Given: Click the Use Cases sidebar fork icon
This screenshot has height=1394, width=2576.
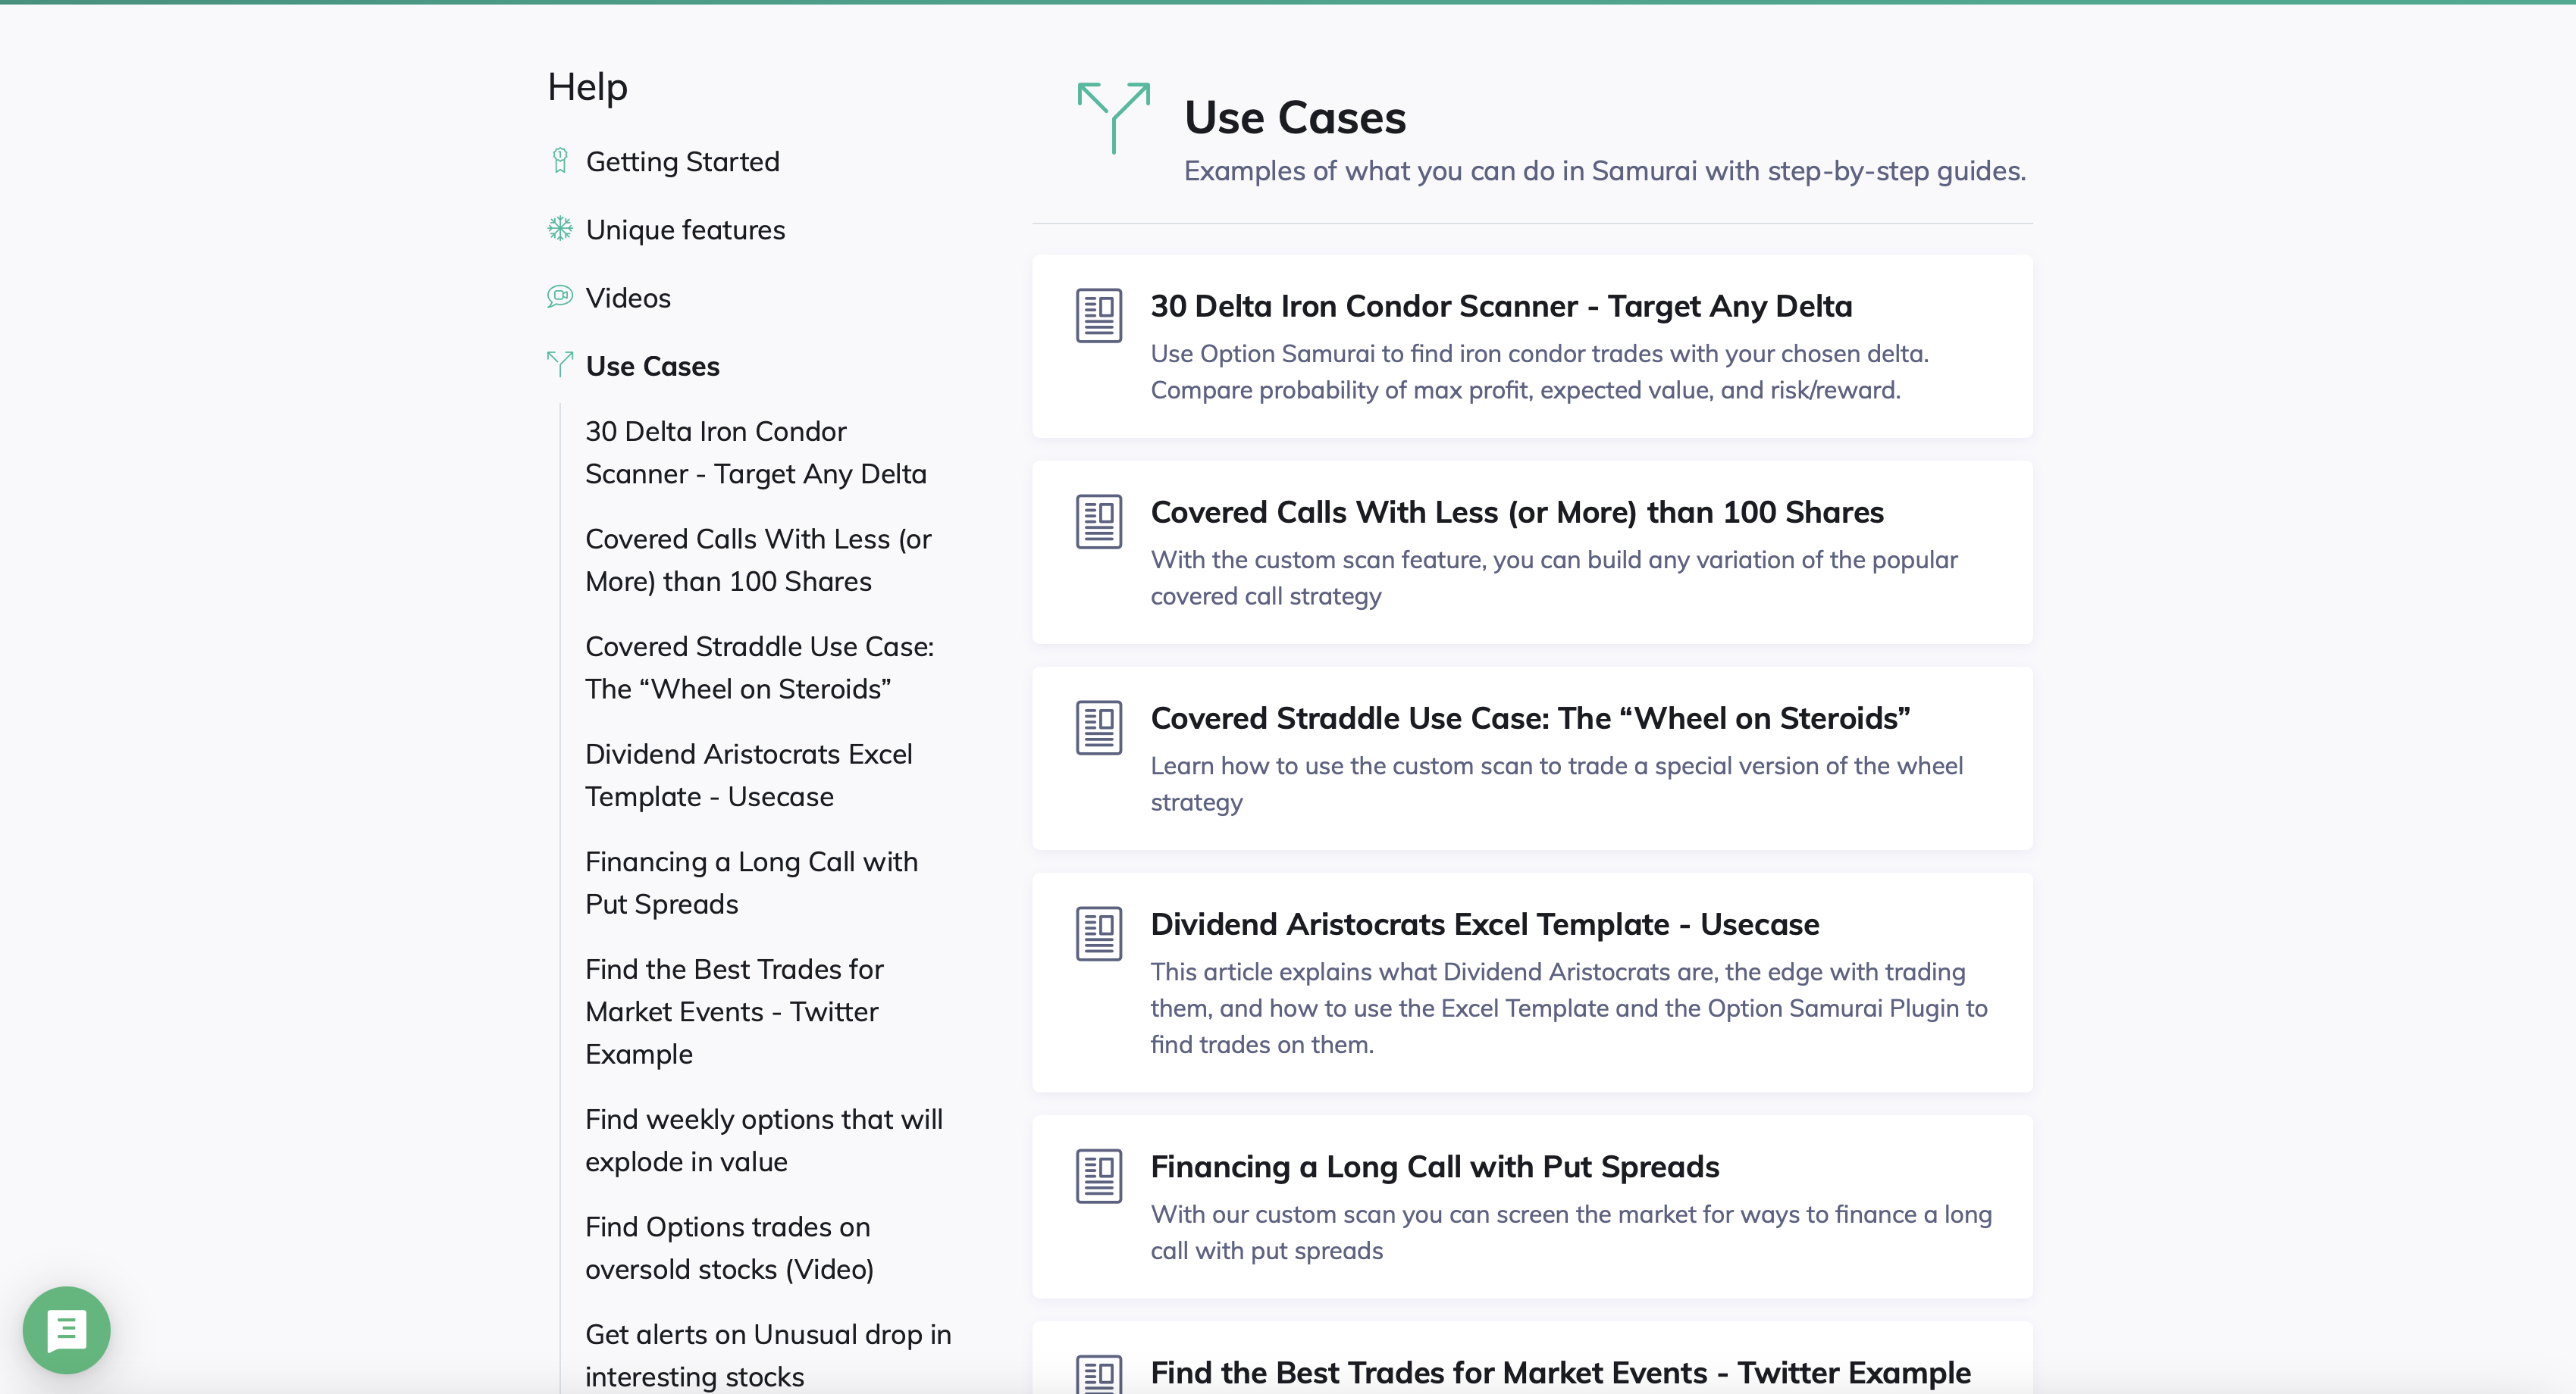Looking at the screenshot, I should (560, 364).
